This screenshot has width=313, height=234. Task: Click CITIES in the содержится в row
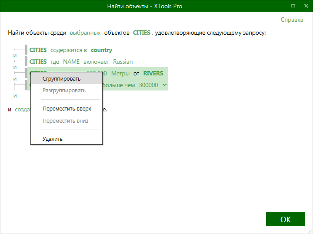[38, 50]
